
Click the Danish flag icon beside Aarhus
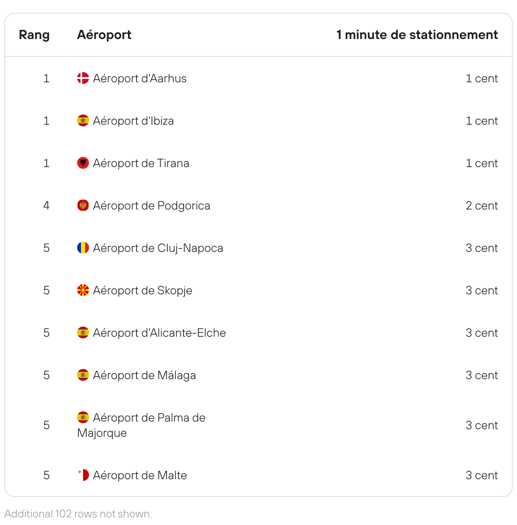click(x=83, y=78)
